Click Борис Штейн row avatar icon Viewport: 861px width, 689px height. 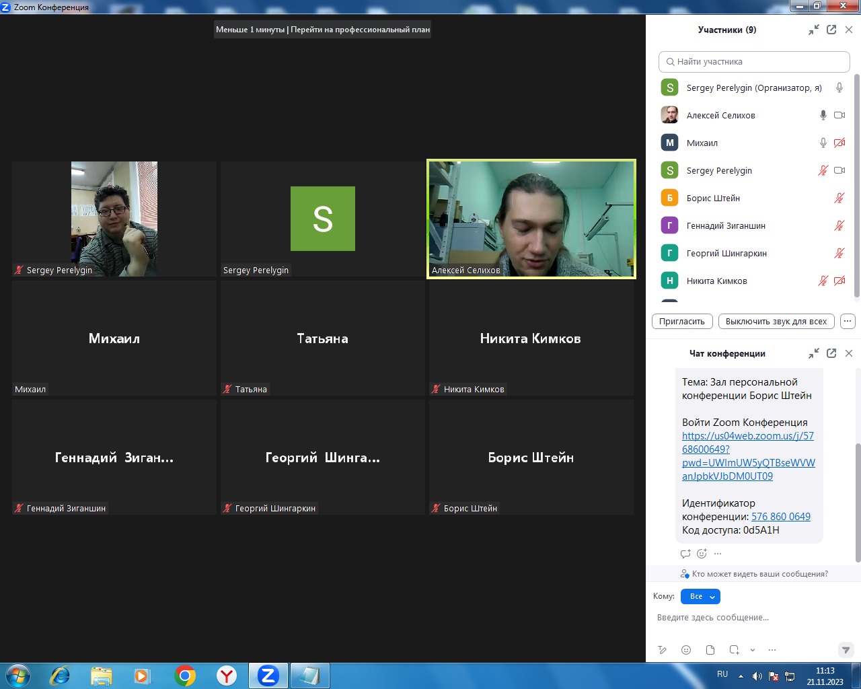coord(669,198)
